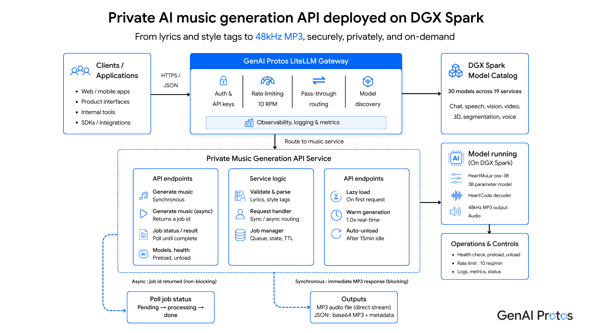Click the 'After 15min idle' text
This screenshot has width=592, height=333.
tap(365, 238)
